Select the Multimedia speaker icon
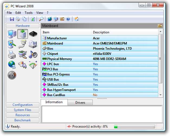Screen dimensions: 170x136 [x=33, y=54]
